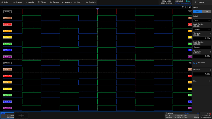Turn Digital channels off
Image resolution: width=212 pixels, height=119 pixels.
(206, 12)
